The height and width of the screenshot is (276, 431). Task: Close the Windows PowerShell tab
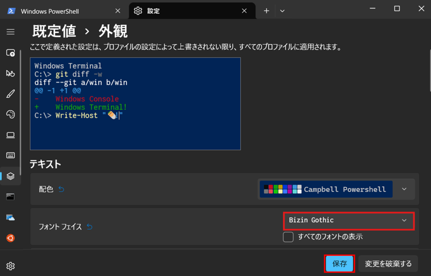pos(117,11)
